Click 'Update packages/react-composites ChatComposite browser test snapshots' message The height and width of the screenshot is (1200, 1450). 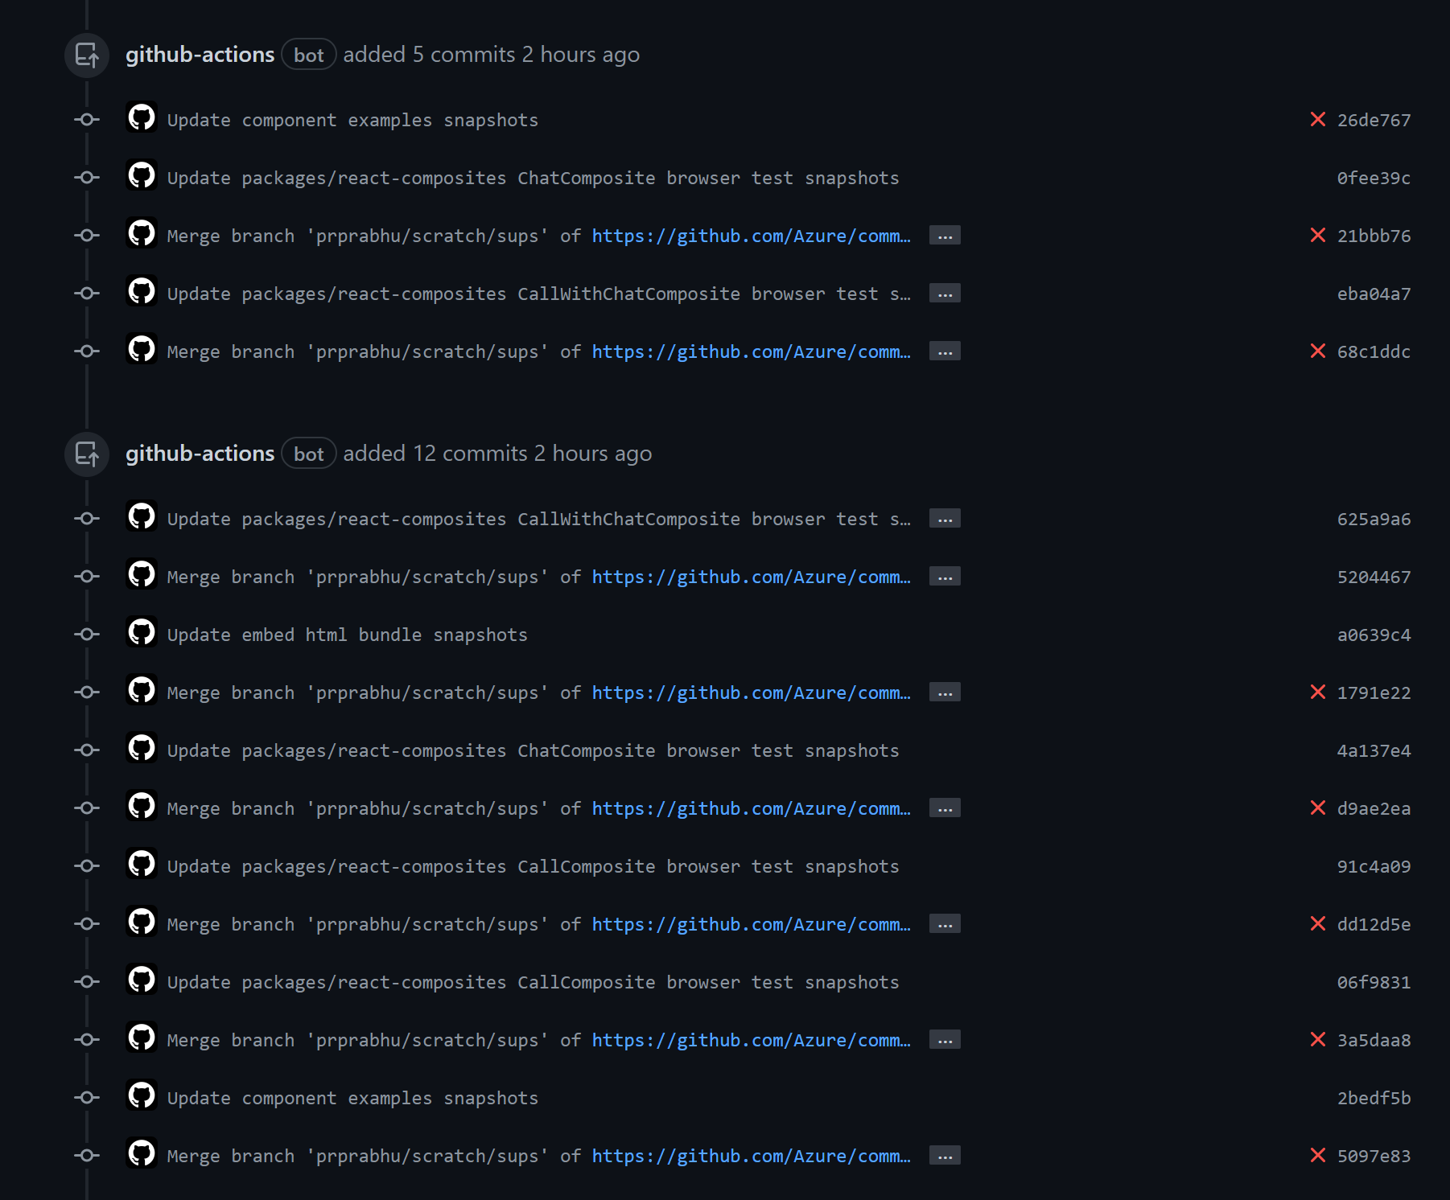pyautogui.click(x=533, y=177)
